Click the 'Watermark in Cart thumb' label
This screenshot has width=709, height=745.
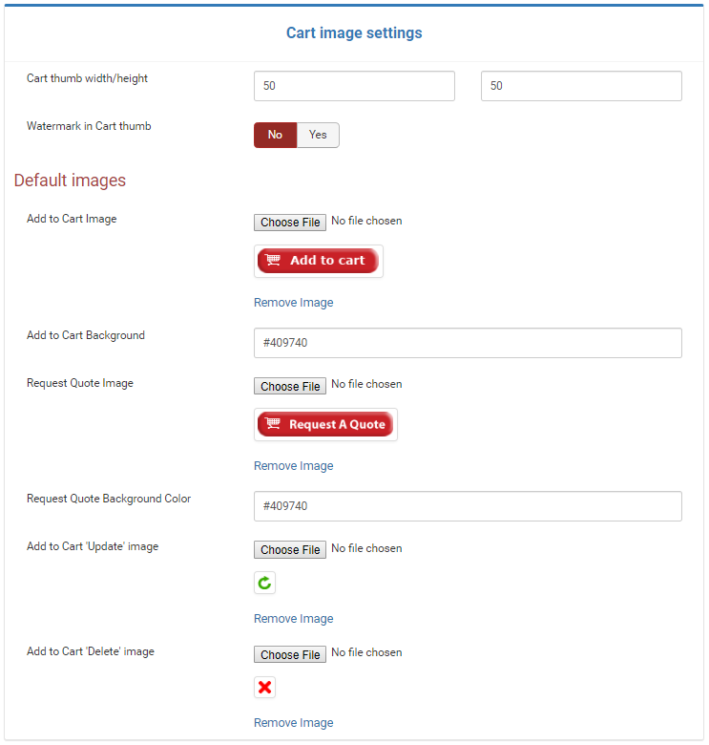tap(89, 126)
